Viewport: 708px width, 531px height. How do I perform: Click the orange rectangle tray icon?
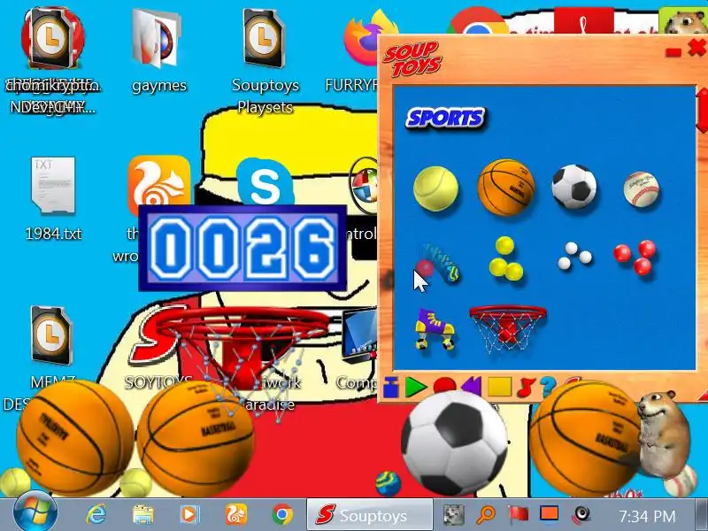tap(550, 514)
